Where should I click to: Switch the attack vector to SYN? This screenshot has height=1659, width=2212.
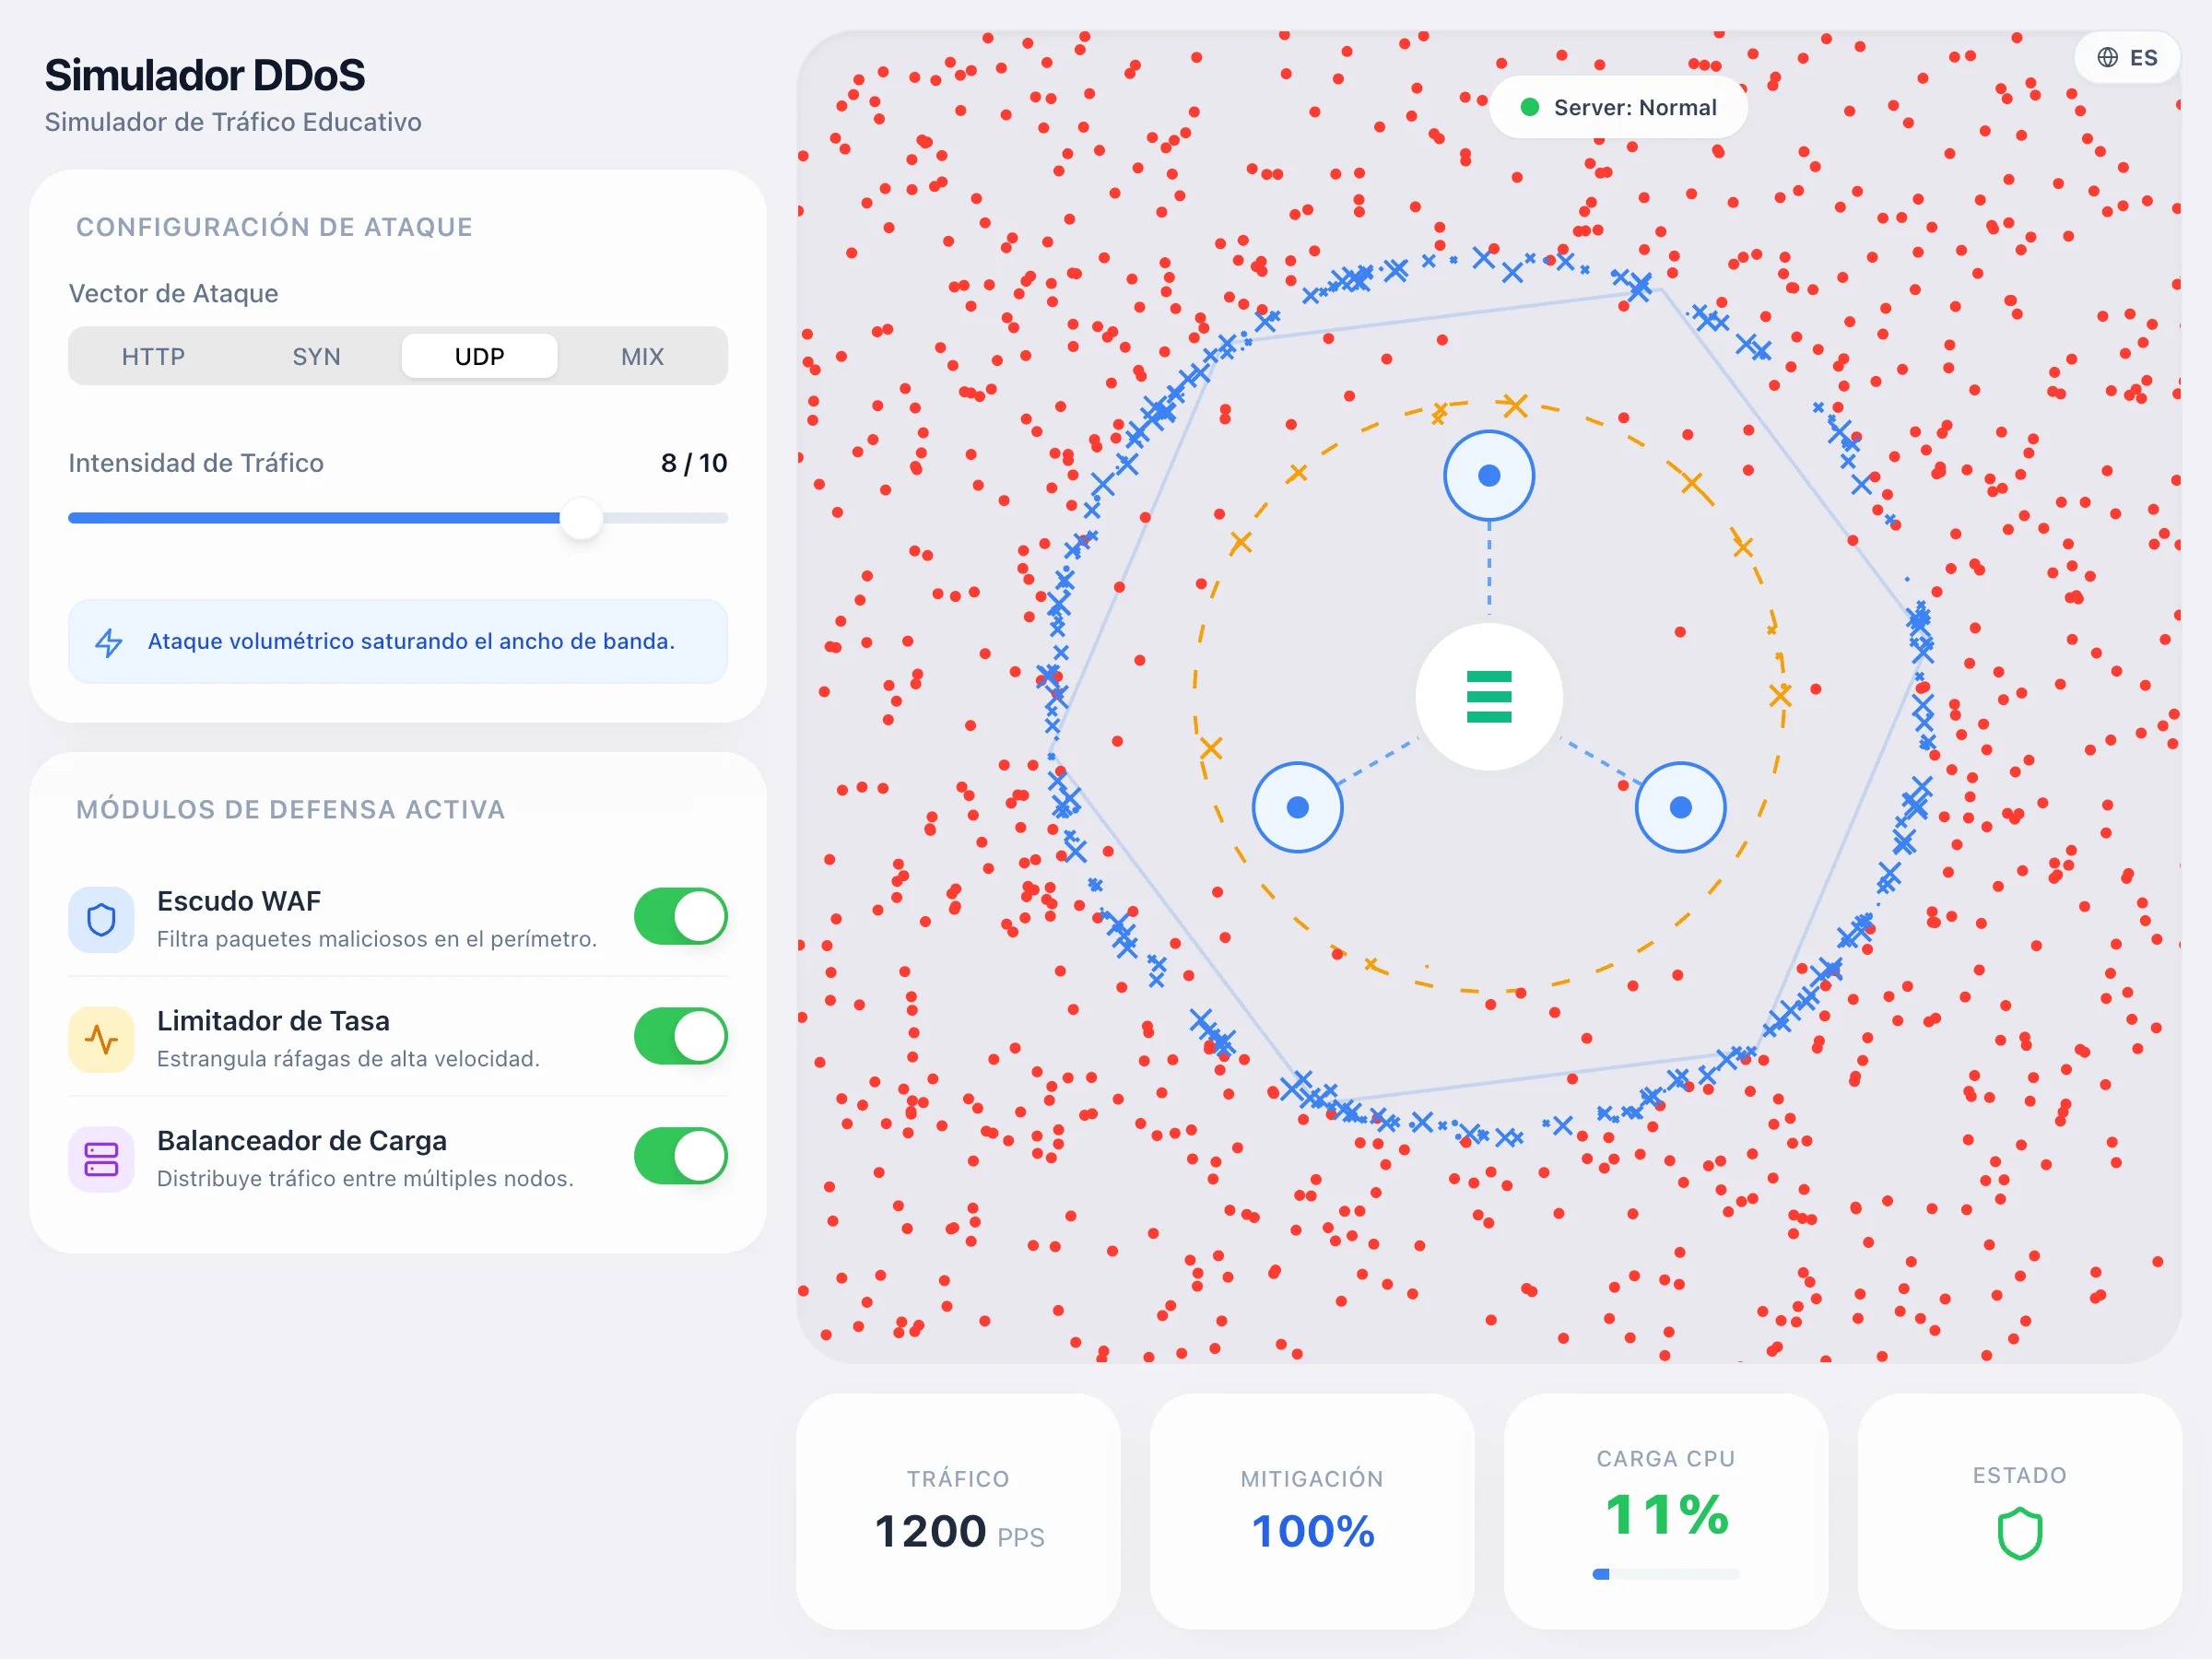point(316,355)
